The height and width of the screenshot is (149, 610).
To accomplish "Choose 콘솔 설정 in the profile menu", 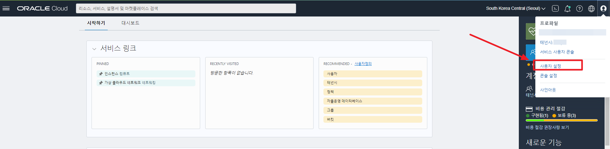I will pyautogui.click(x=548, y=76).
